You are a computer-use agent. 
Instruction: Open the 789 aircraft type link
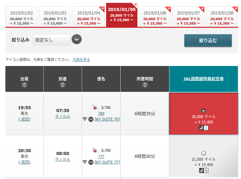click(x=101, y=114)
